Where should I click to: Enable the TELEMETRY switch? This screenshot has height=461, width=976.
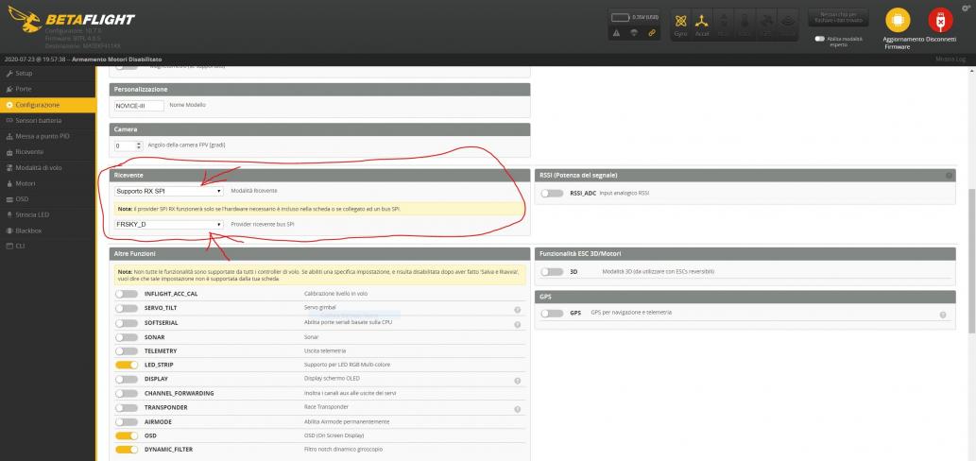pos(127,350)
